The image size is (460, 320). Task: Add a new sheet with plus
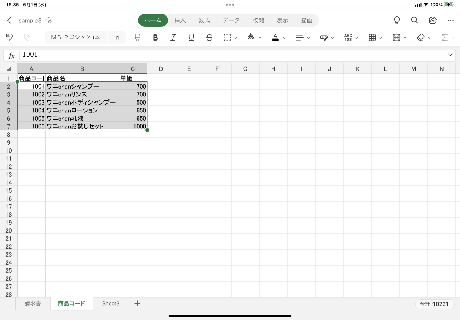137,303
